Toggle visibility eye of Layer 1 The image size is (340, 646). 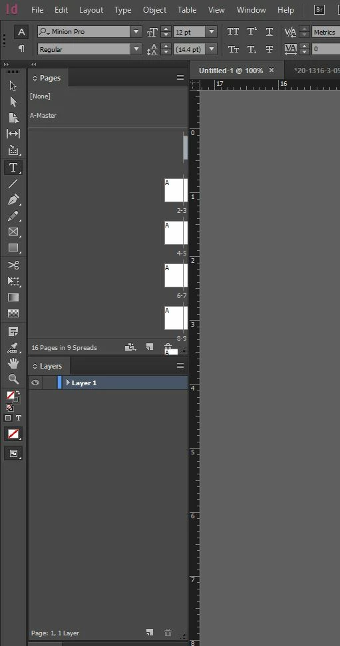pyautogui.click(x=35, y=383)
